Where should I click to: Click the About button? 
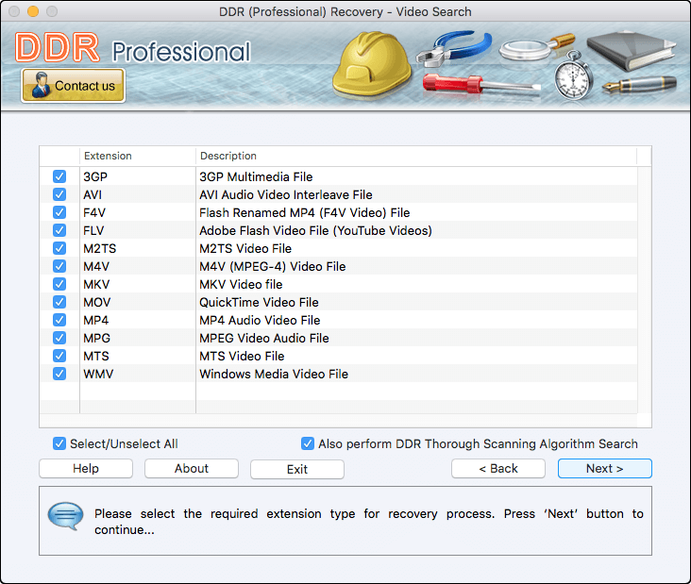(x=192, y=469)
